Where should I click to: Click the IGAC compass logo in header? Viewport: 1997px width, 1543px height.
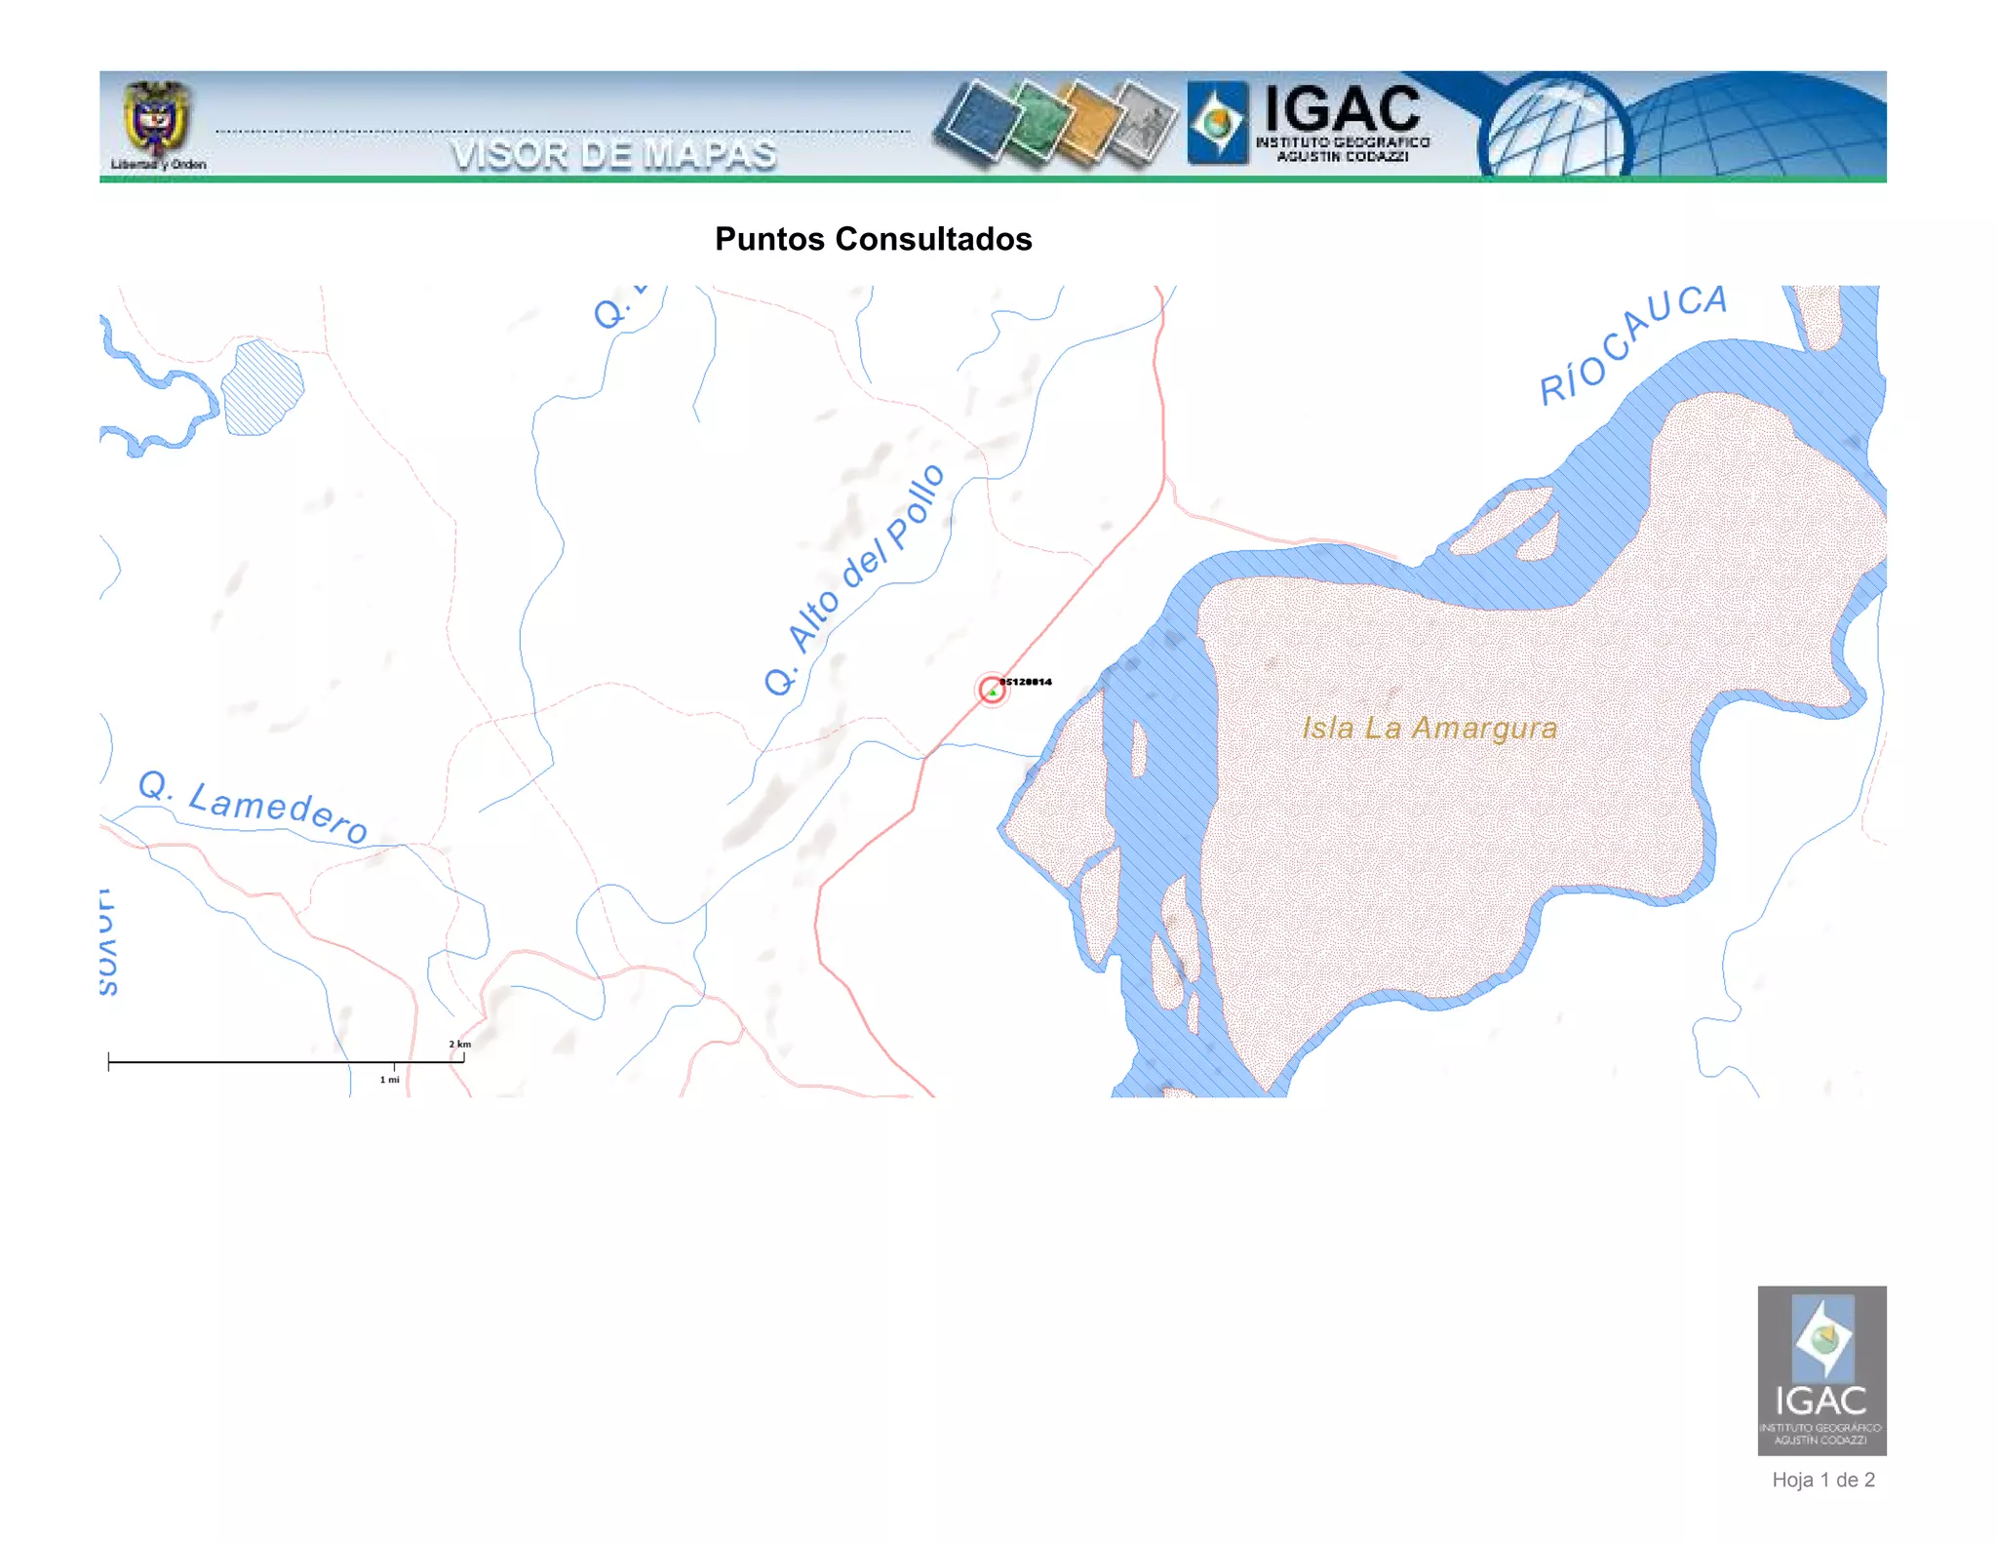pos(1217,123)
